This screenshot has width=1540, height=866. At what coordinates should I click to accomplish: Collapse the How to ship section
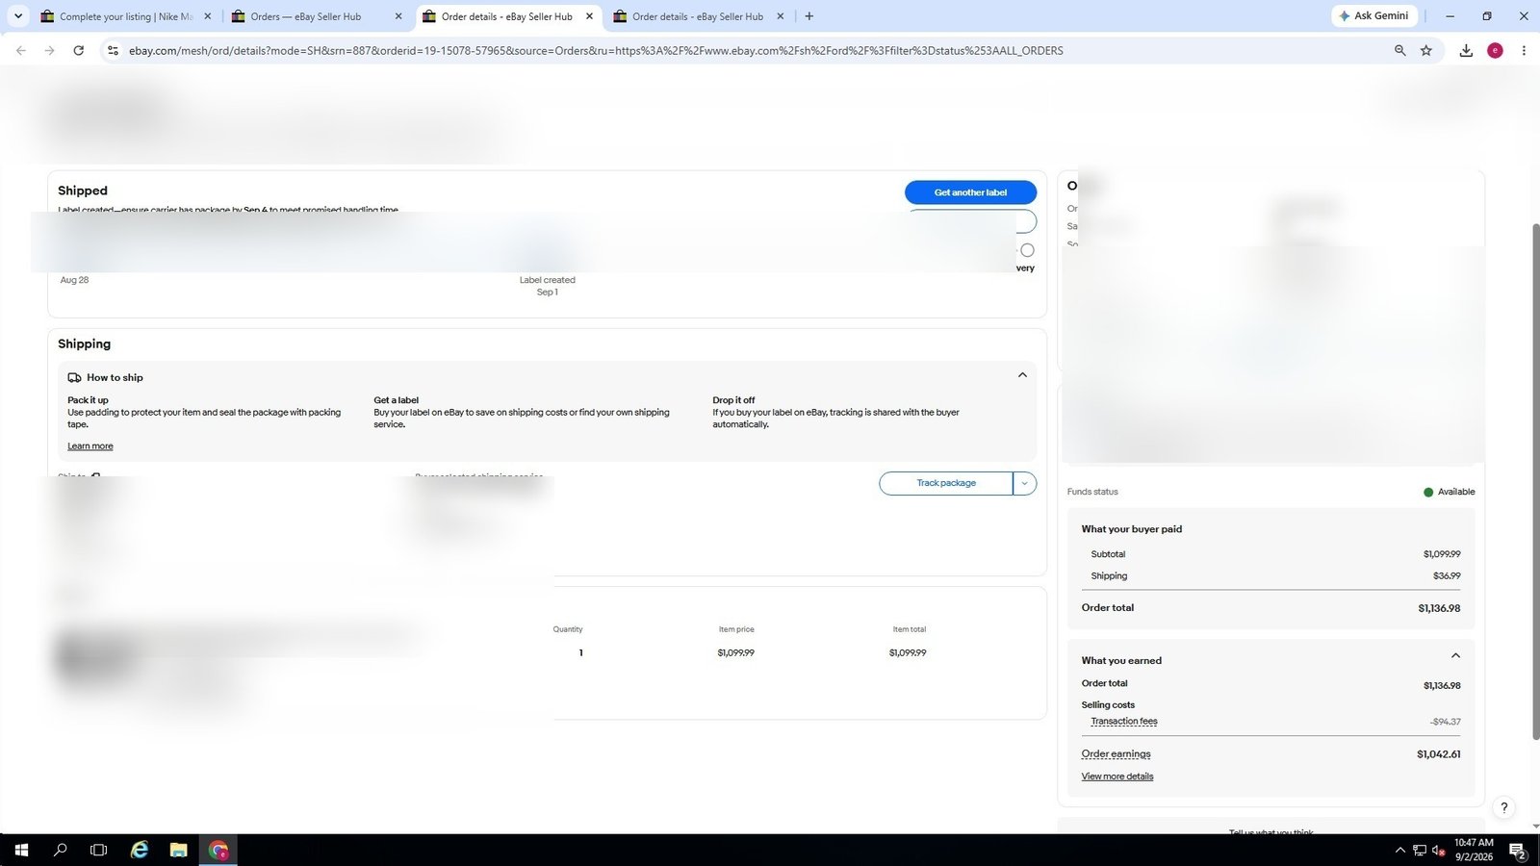tap(1022, 375)
